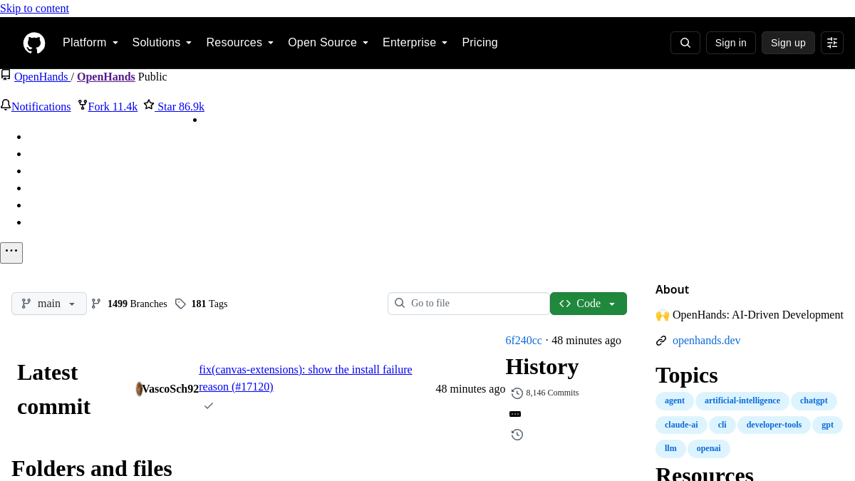
Task: Click Star 86.9k link
Action: coord(181,106)
